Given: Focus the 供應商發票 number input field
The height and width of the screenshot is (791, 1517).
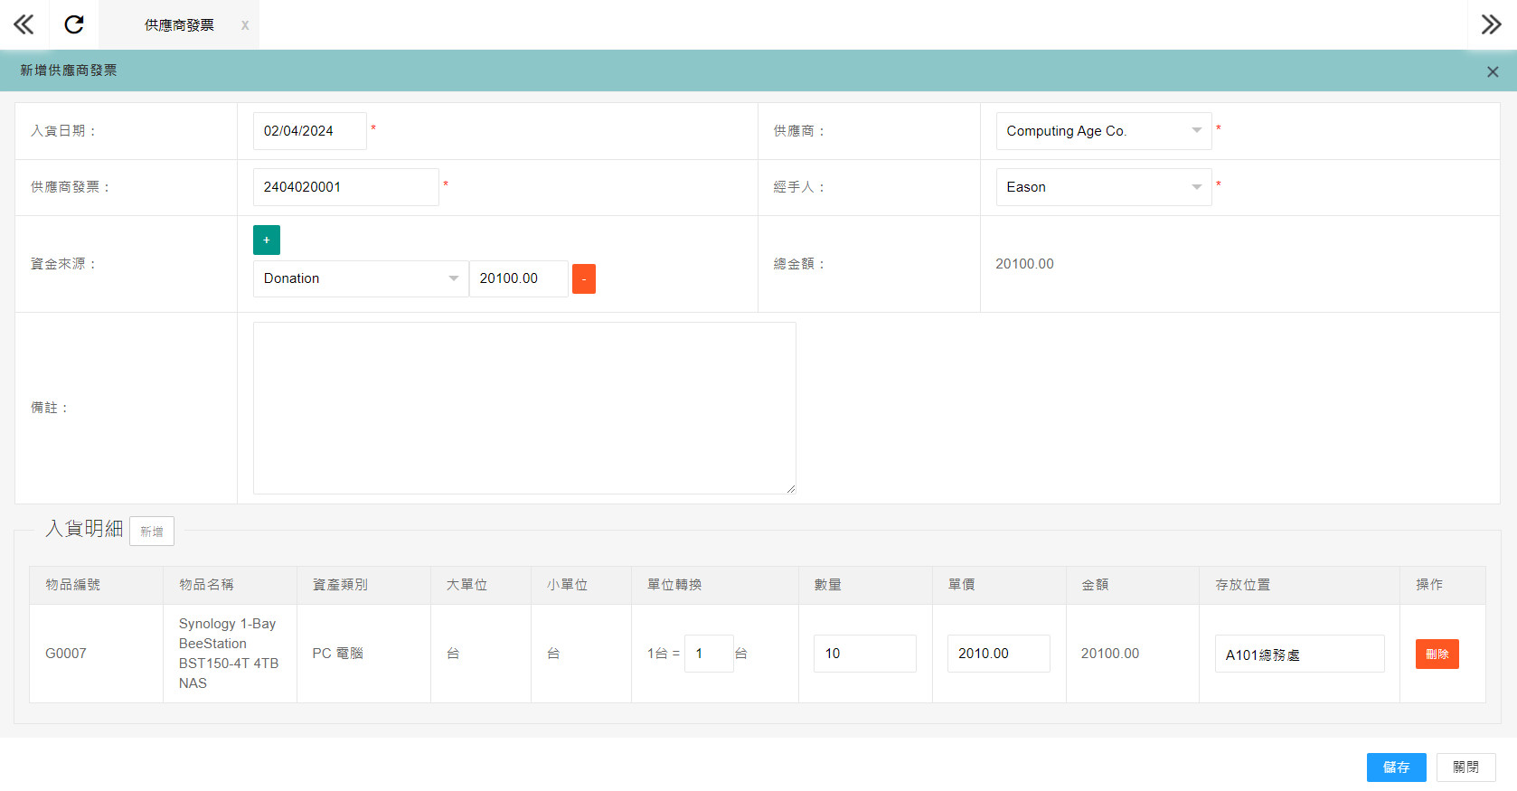Looking at the screenshot, I should pos(345,187).
